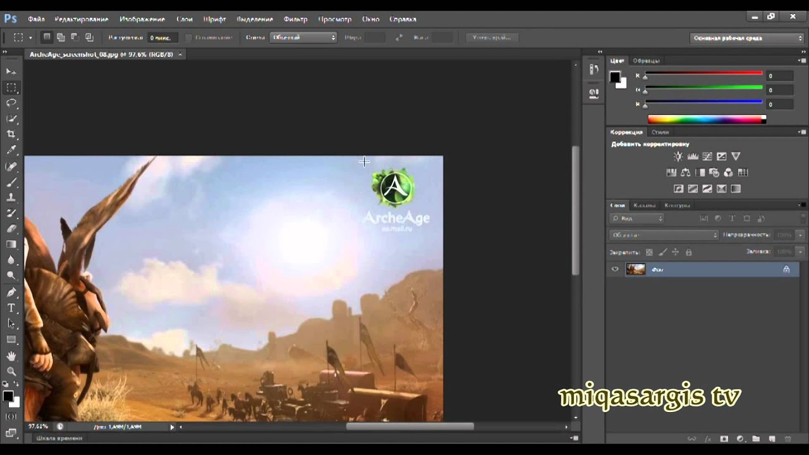Select the Rectangular Marquee tool in toolbox
The image size is (809, 455).
tap(11, 87)
